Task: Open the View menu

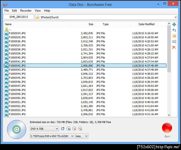Action: (x=38, y=11)
